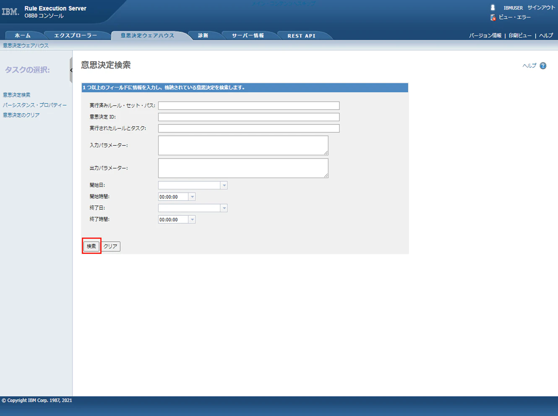
Task: Click the Rule Execution Server title
Action: pos(55,8)
